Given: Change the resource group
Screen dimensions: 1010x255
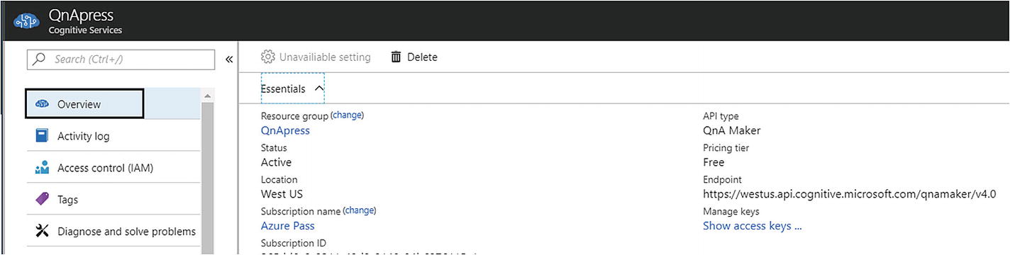Looking at the screenshot, I should point(347,115).
